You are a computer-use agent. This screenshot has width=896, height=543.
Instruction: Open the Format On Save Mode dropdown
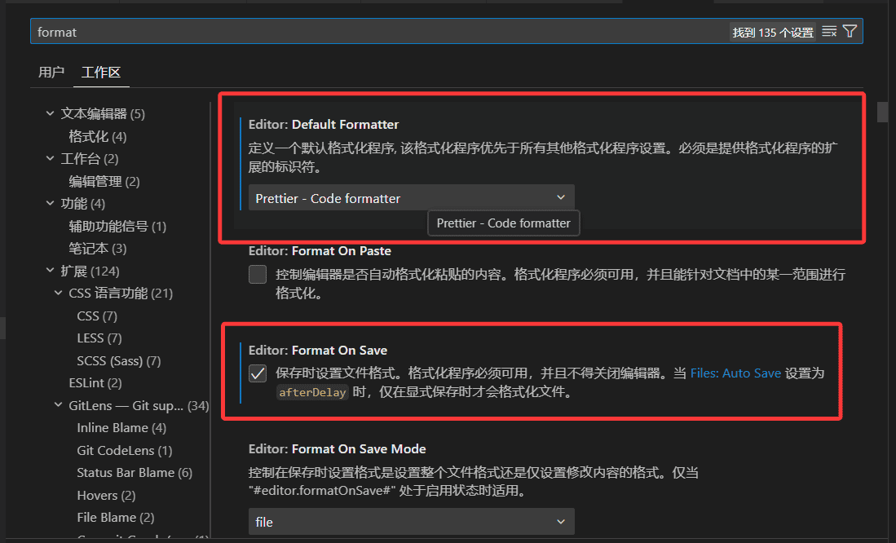tap(411, 522)
